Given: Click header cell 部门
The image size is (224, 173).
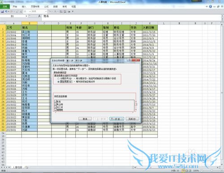Looking at the screenshot, I should point(95,27).
